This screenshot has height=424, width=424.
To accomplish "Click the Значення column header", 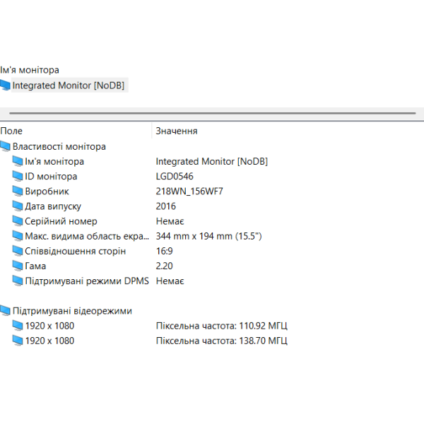I will (177, 131).
